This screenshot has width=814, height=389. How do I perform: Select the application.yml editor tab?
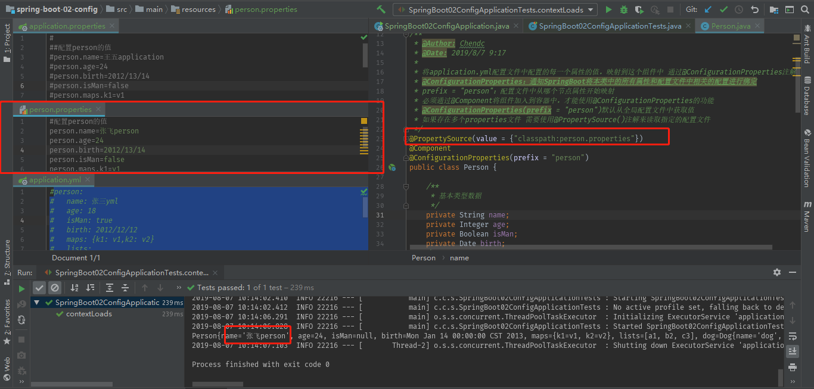pos(55,179)
